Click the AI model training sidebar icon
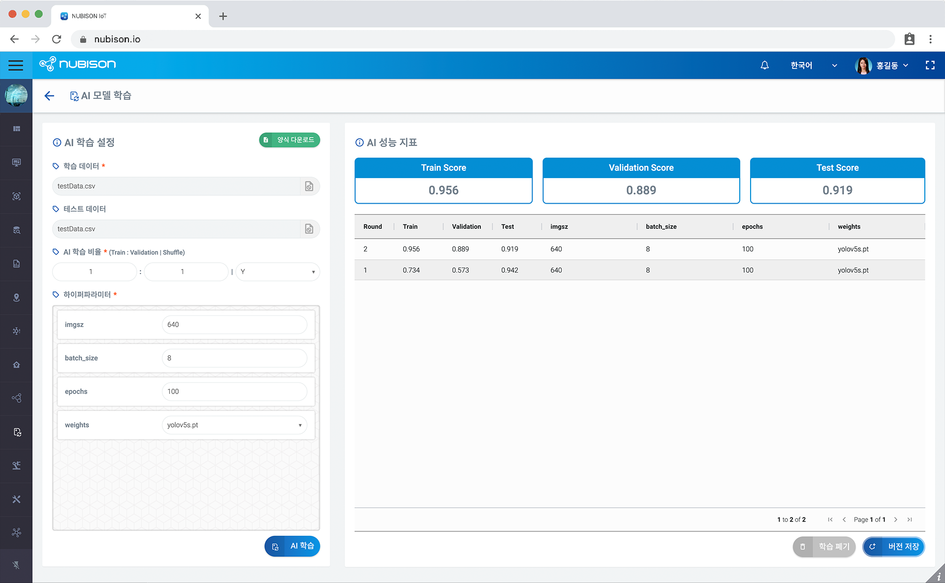945x583 pixels. click(x=16, y=432)
